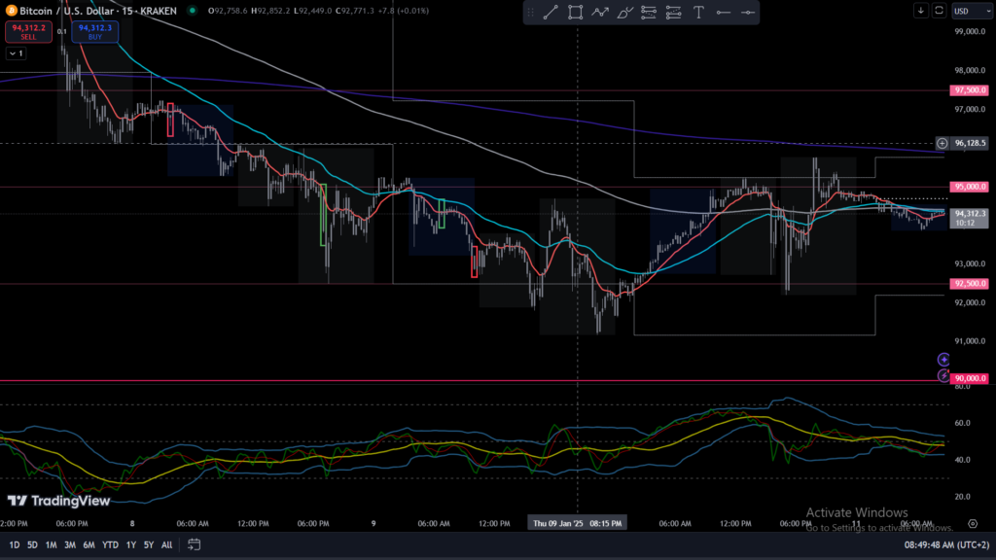The image size is (996, 560).
Task: Switch to the 1D time range
Action: [x=15, y=544]
